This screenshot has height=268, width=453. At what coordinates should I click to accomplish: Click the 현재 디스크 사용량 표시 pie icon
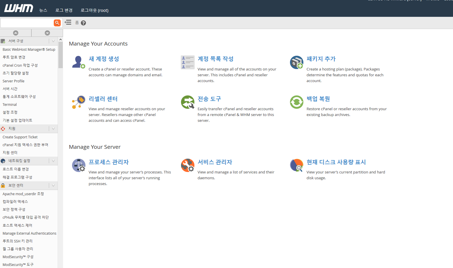296,165
